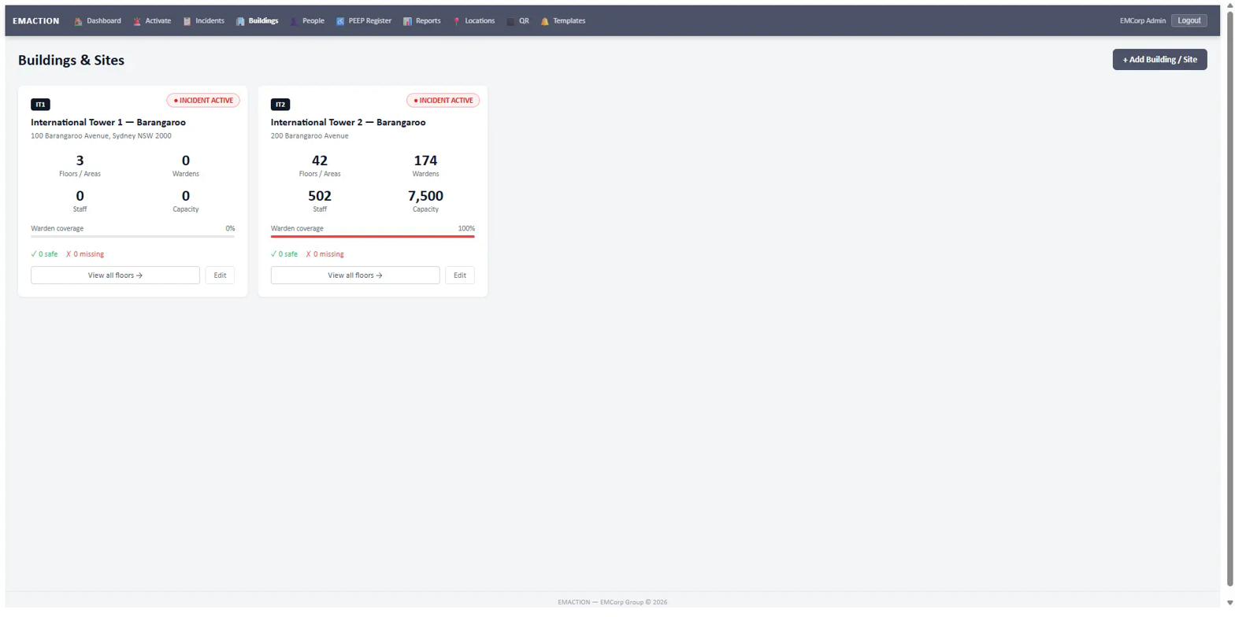1235x617 pixels.
Task: Click the 200 Barangaroo Avenue address
Action: click(x=310, y=136)
